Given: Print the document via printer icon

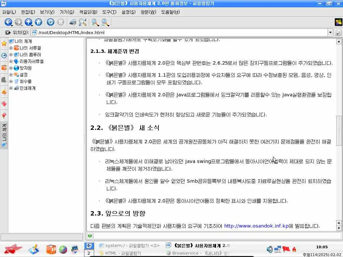Looking at the screenshot, I should click(72, 22).
